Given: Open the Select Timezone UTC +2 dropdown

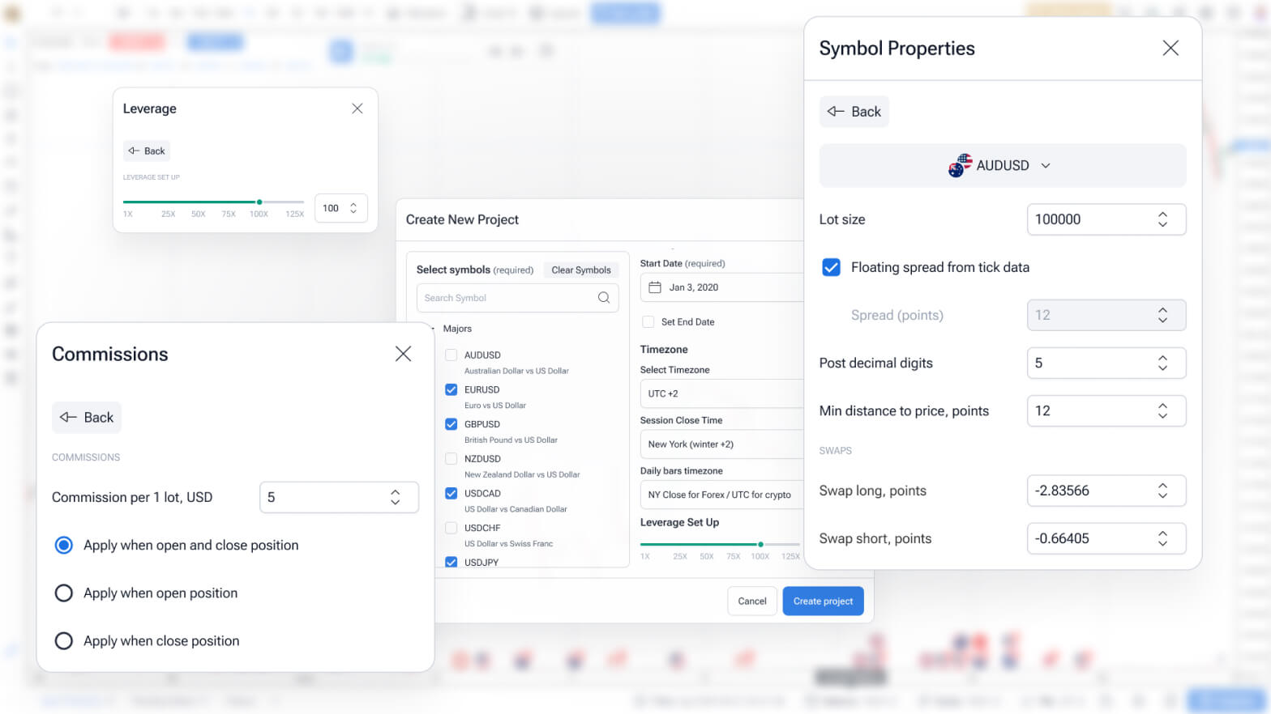Looking at the screenshot, I should [721, 393].
